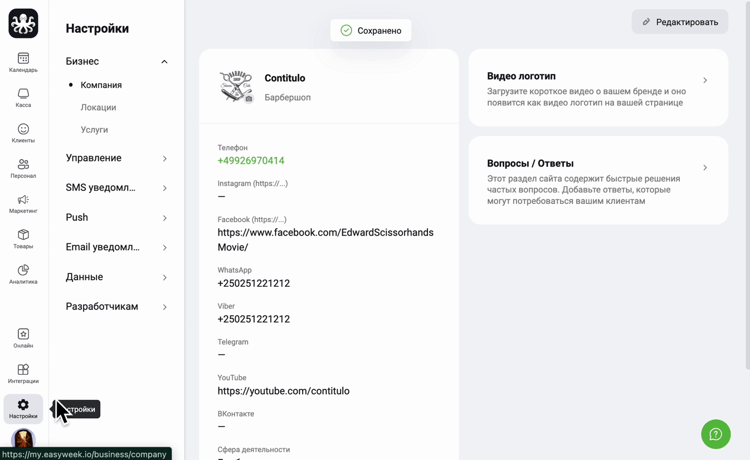Image resolution: width=750 pixels, height=460 pixels.
Task: Open the Маркетинг megaphone icon
Action: [x=23, y=199]
